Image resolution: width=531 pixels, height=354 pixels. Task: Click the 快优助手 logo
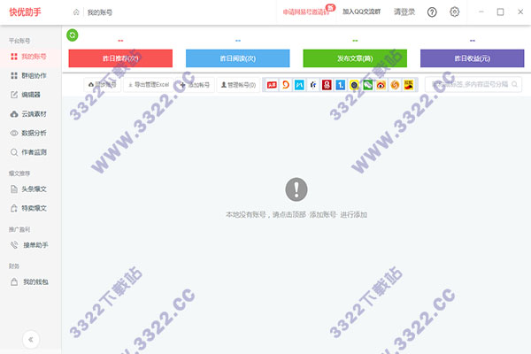point(25,12)
